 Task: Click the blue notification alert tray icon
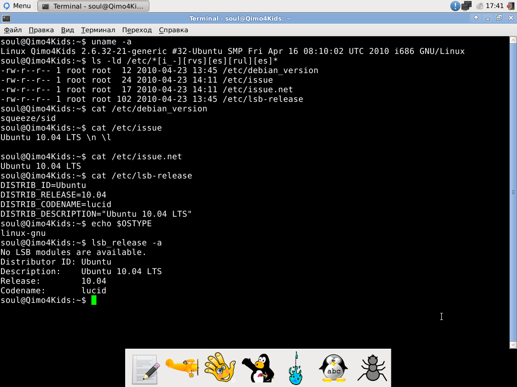[455, 6]
